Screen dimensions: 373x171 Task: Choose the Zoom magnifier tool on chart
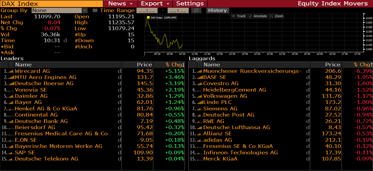click(x=276, y=16)
